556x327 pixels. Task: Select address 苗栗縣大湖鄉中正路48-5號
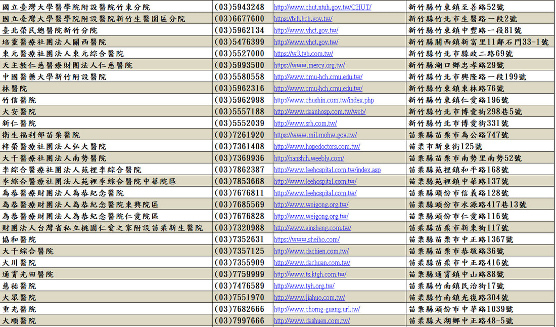point(461,321)
